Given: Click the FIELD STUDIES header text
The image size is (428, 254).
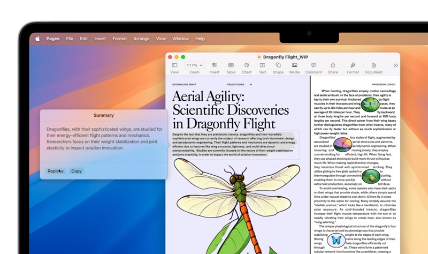Looking at the screenshot, I should pos(235,85).
